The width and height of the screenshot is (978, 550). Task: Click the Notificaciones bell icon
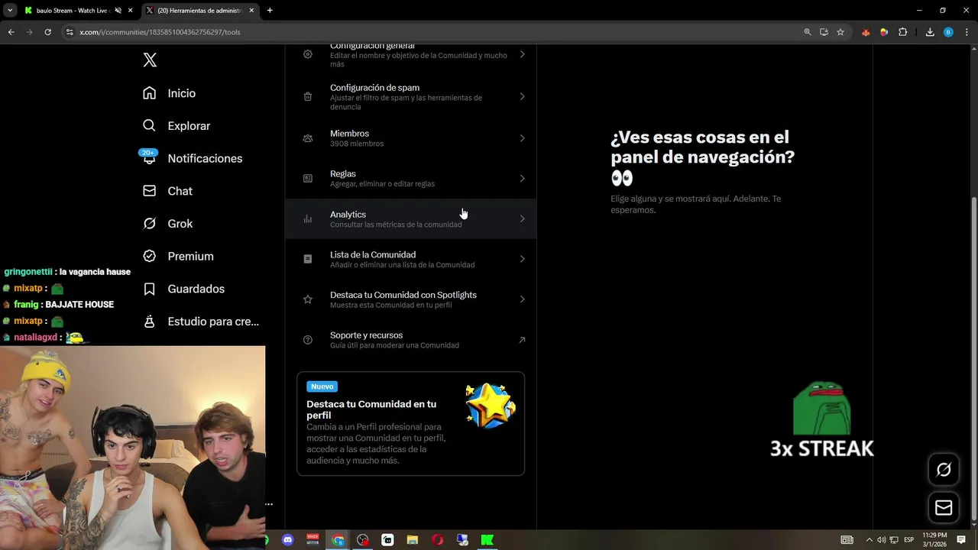tap(150, 158)
